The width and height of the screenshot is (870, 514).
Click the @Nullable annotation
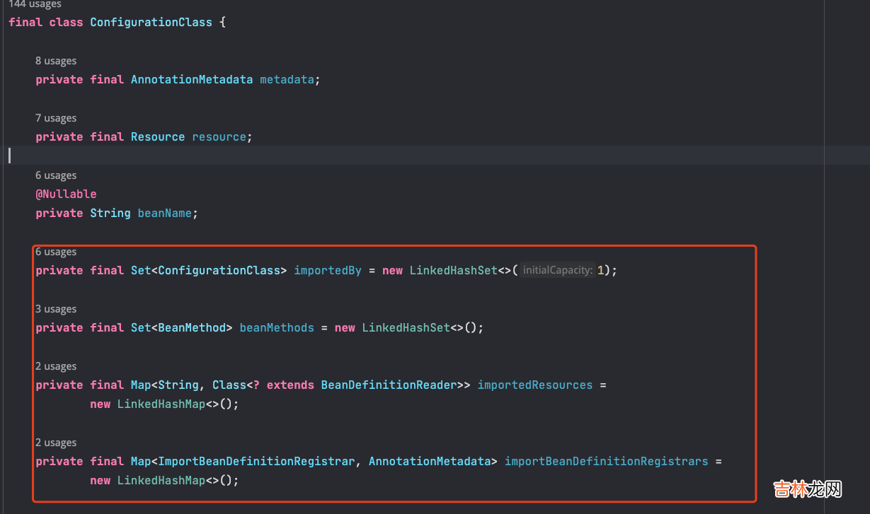[x=66, y=194]
